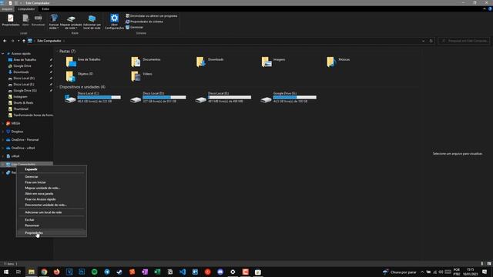Viewport: 493px width, 277px height.
Task: Choose Fixar no Acesso rápido
Action: (x=52, y=199)
